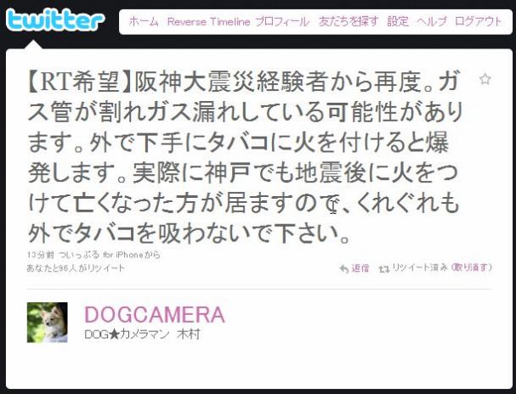
Task: Click the DOG★カメラマン 木村 name text
Action: click(x=142, y=335)
